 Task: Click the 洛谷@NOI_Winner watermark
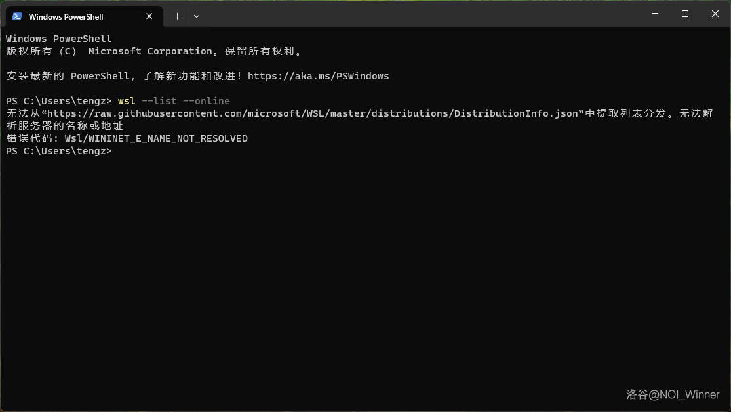pyautogui.click(x=673, y=394)
